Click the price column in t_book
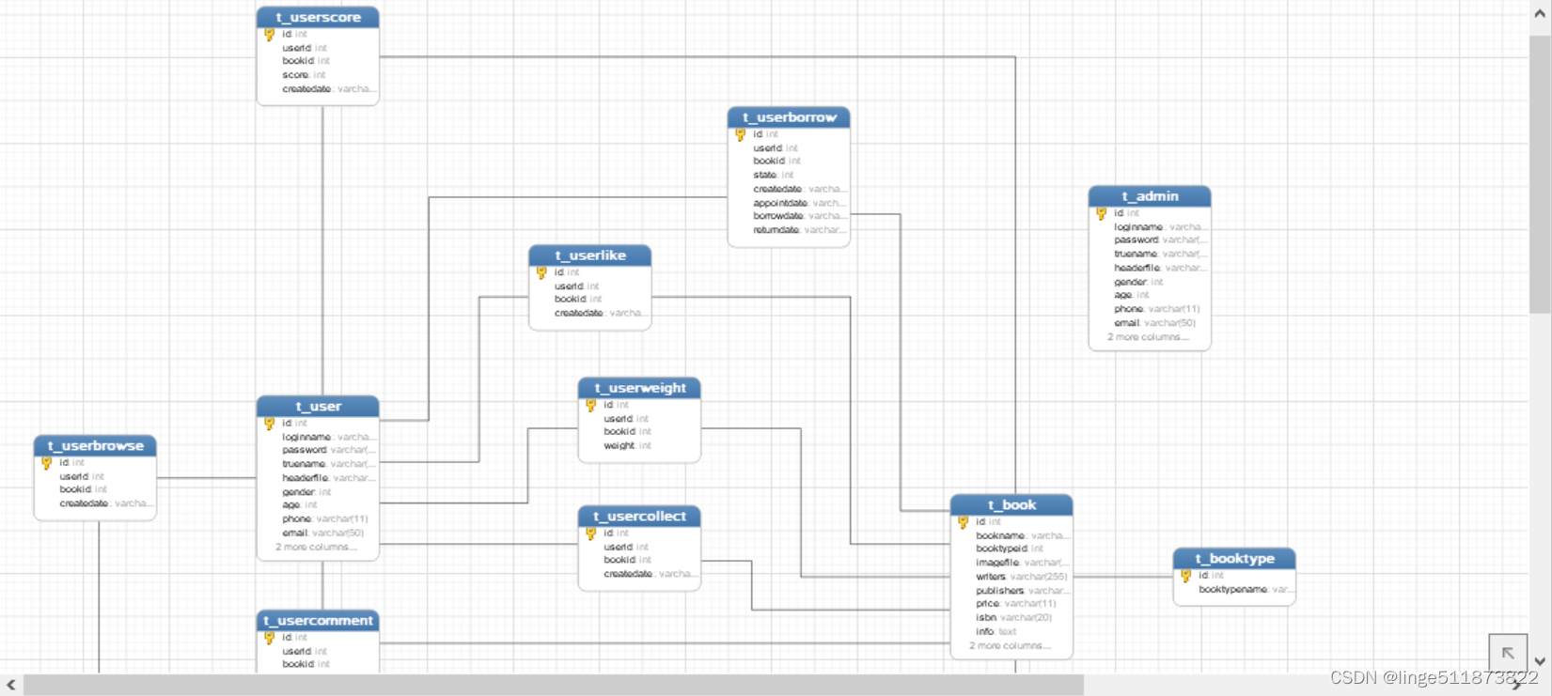Image resolution: width=1552 pixels, height=696 pixels. tap(1016, 604)
